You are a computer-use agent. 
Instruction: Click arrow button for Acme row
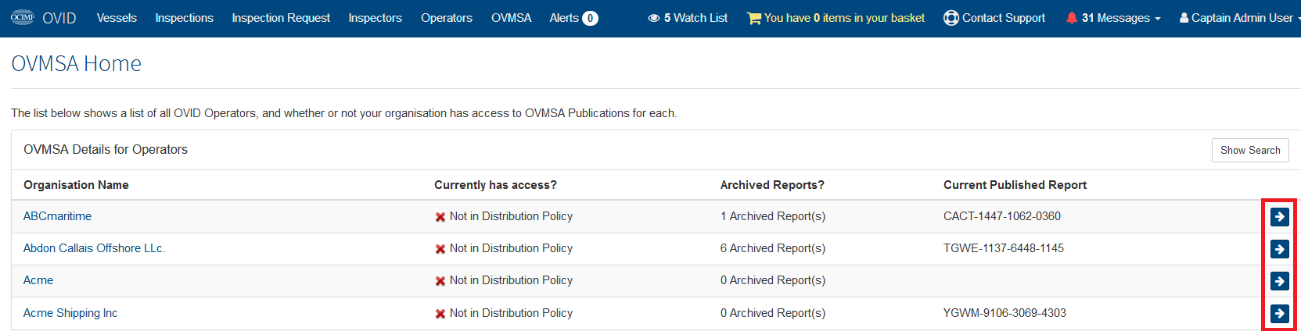[1280, 281]
